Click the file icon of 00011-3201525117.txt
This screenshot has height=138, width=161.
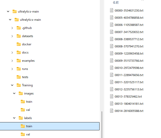click(x=112, y=82)
